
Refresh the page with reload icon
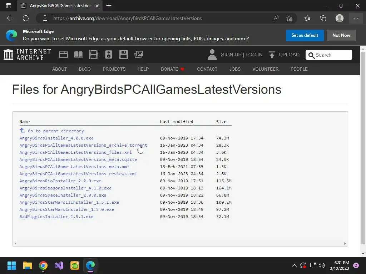26,18
